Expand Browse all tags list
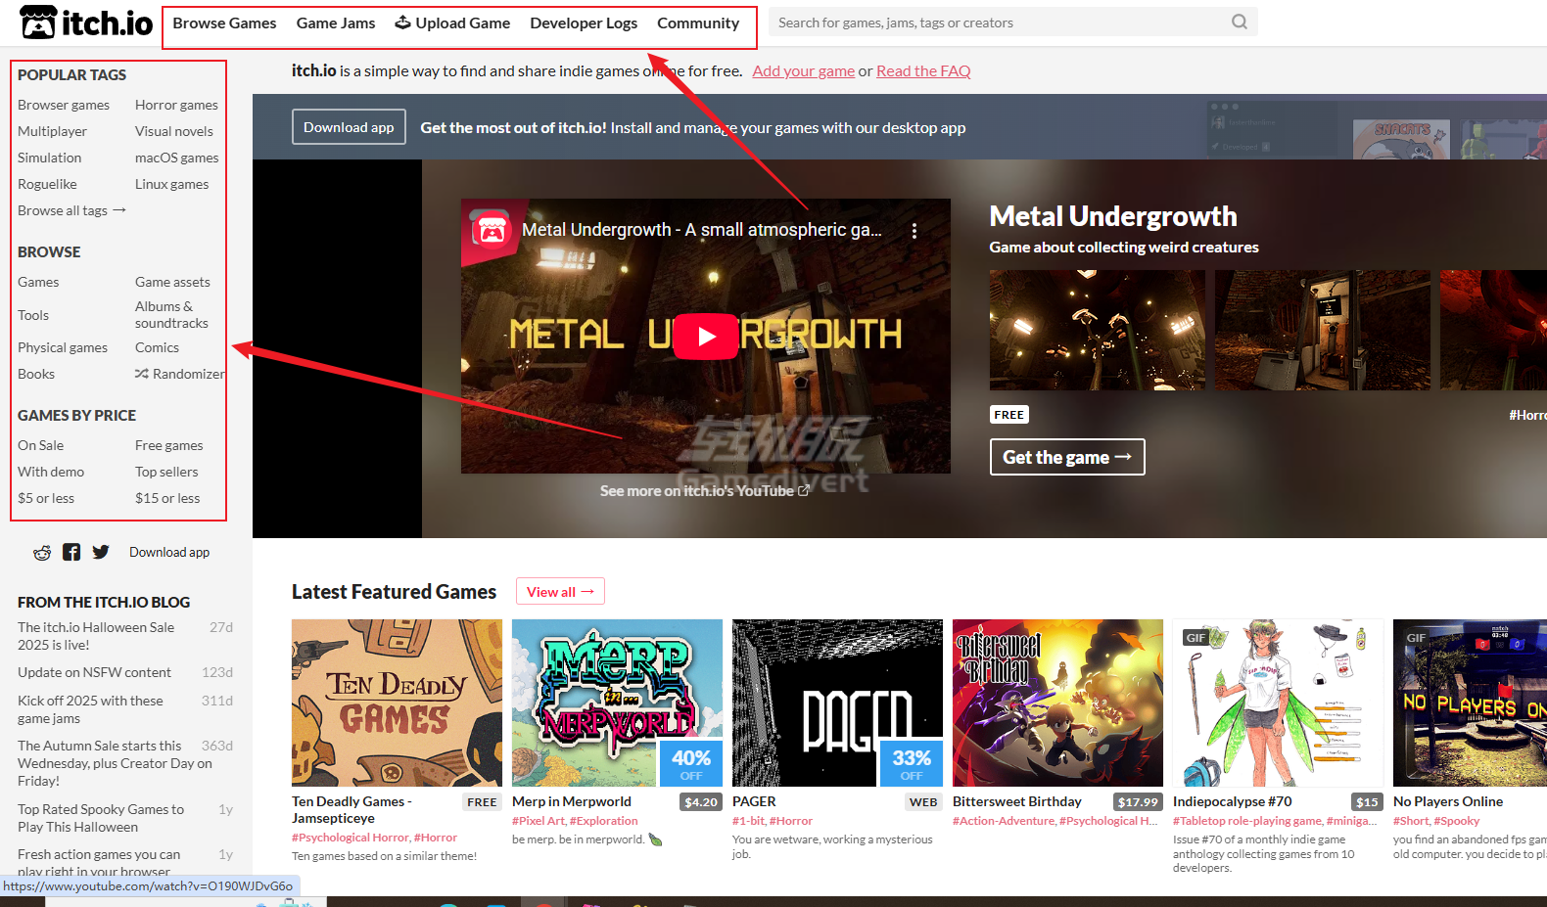The width and height of the screenshot is (1547, 907). [x=71, y=210]
